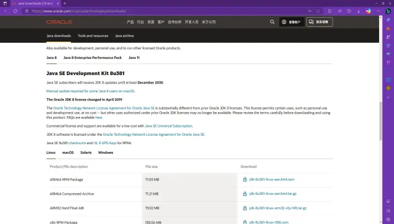
Task: Open the Bing Copilot sidebar icon
Action: coord(388,11)
